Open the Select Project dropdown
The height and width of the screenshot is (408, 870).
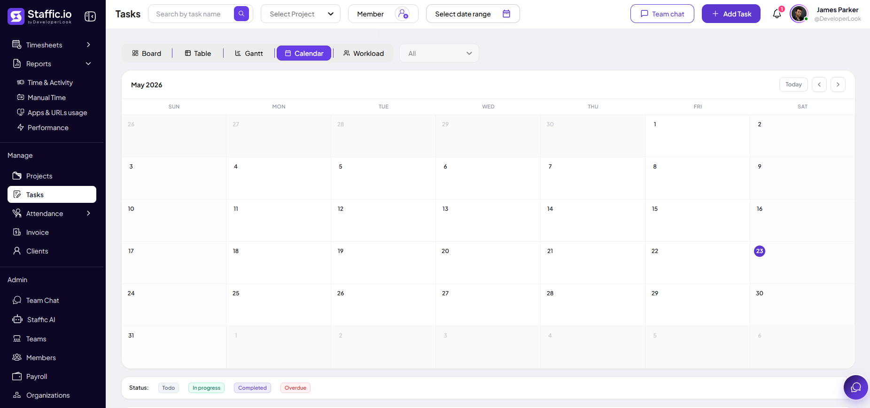pyautogui.click(x=301, y=14)
